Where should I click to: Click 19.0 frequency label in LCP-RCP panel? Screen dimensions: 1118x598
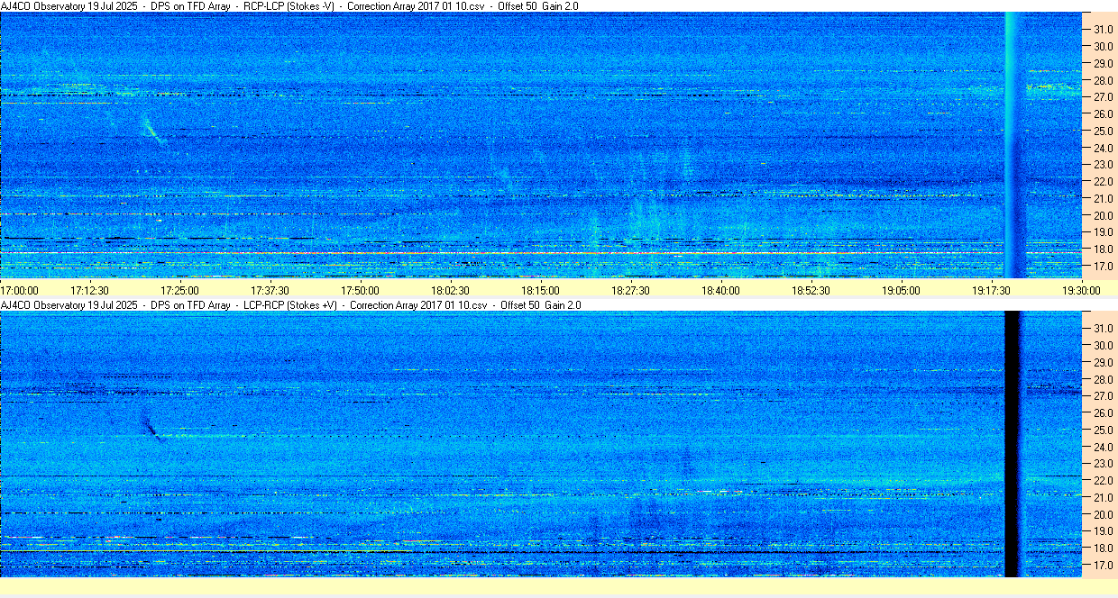[x=1104, y=532]
